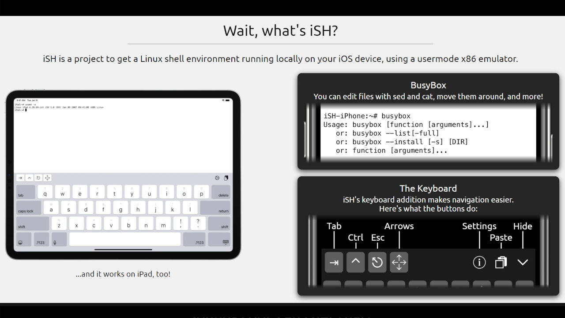
Task: Tap the q key on the iPad keyboard
Action: pos(45,192)
